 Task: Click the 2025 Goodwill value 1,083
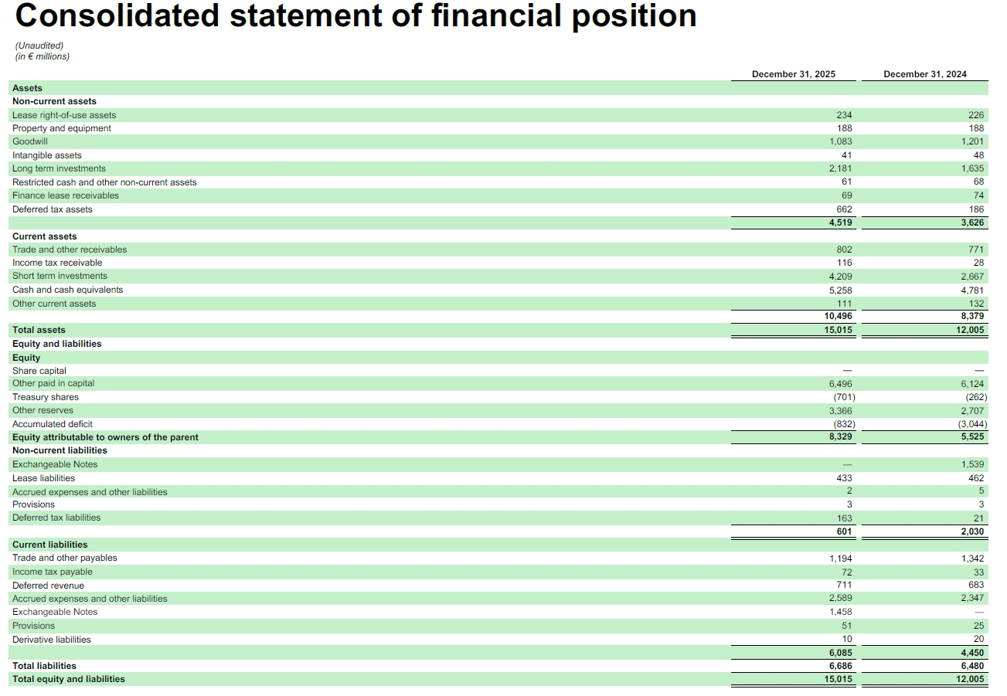coord(840,142)
